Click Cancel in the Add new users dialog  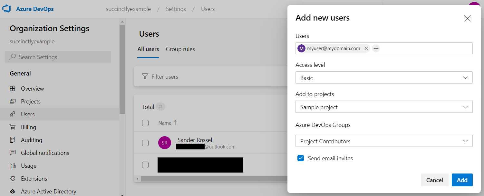pos(434,180)
